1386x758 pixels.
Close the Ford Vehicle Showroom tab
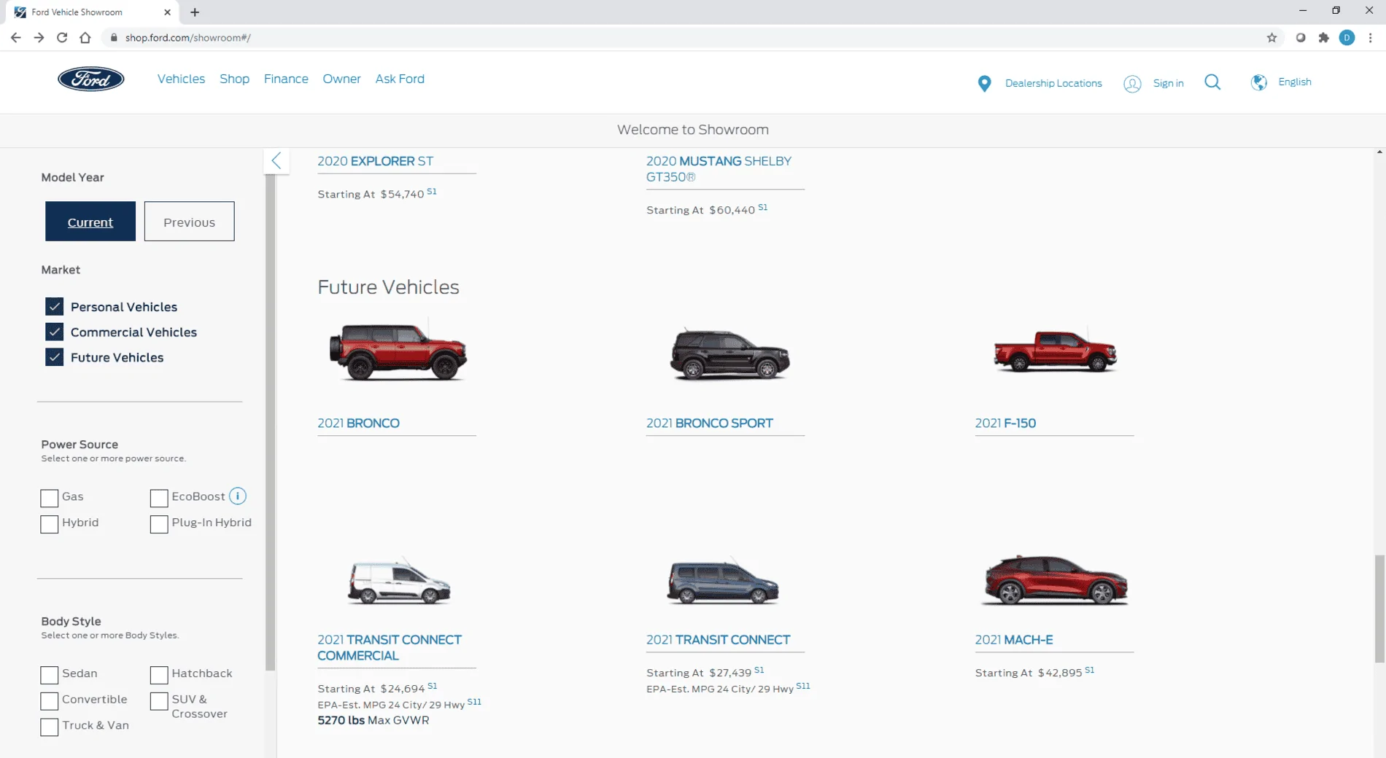[x=167, y=12]
